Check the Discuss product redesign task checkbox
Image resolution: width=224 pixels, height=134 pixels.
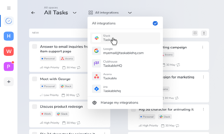[x=35, y=107]
